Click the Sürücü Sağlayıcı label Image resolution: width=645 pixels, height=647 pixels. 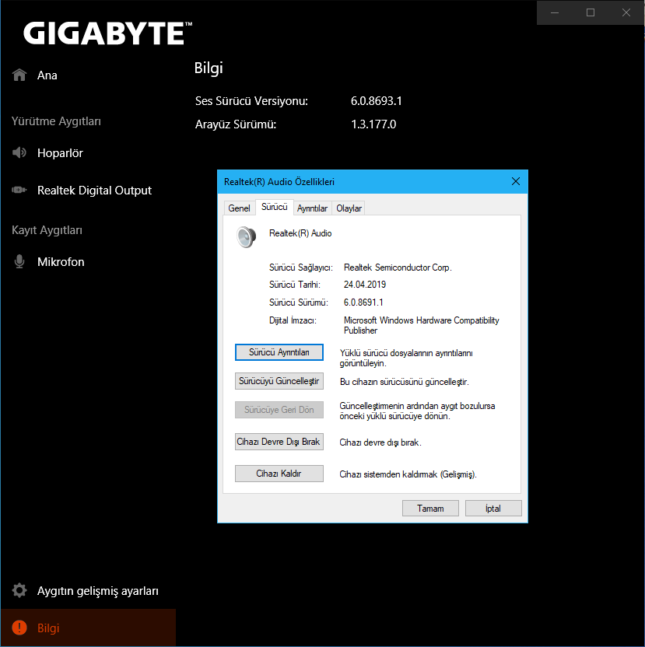[x=300, y=268]
